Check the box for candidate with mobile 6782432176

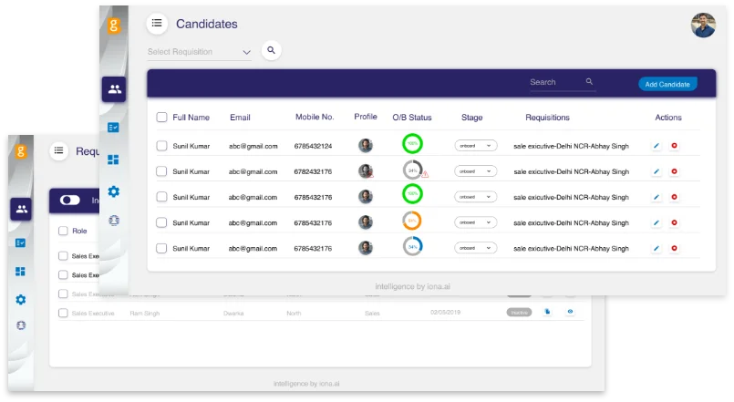[x=161, y=171]
